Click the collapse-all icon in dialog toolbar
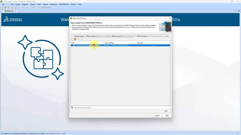The width and height of the screenshot is (241, 135). (x=82, y=39)
